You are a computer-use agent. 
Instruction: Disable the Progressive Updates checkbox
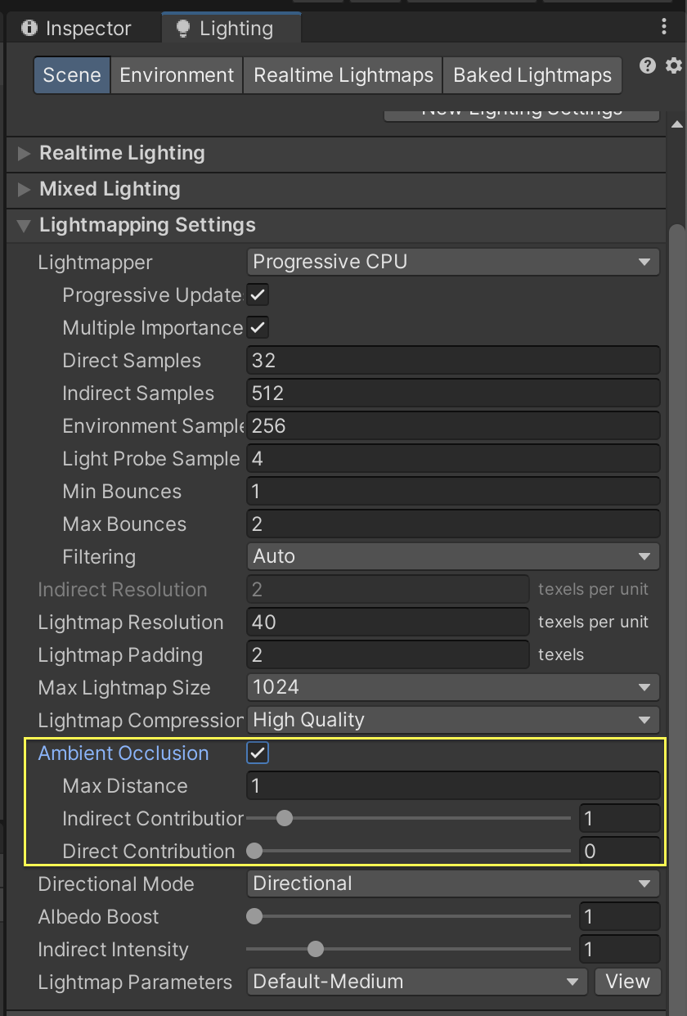tap(257, 294)
